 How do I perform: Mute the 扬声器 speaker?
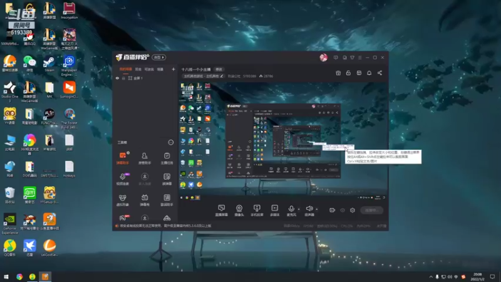pos(309,209)
